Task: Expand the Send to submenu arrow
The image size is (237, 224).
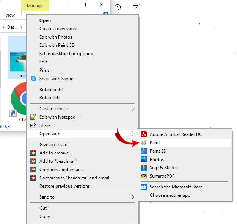Action: pos(133,197)
